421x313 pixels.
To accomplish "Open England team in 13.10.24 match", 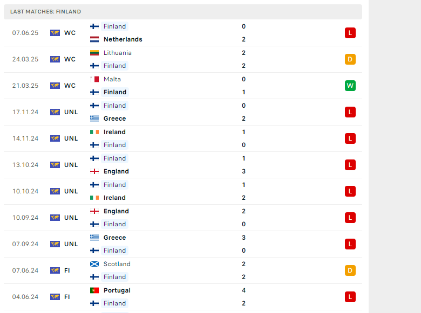I will pyautogui.click(x=116, y=171).
